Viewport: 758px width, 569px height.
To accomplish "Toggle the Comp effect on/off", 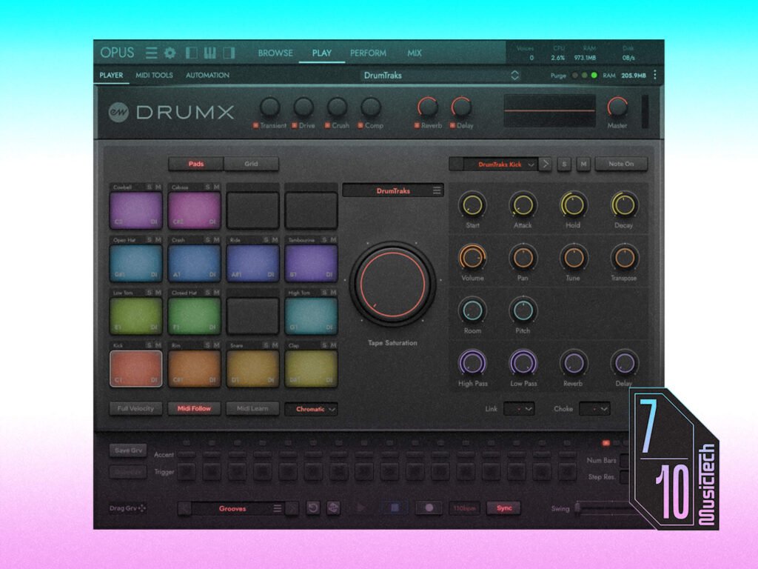I will (x=360, y=125).
